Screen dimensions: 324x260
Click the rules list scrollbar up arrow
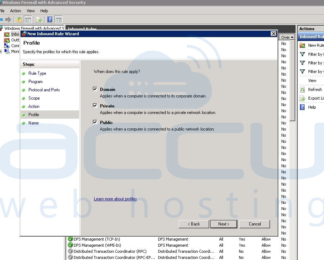(x=292, y=37)
